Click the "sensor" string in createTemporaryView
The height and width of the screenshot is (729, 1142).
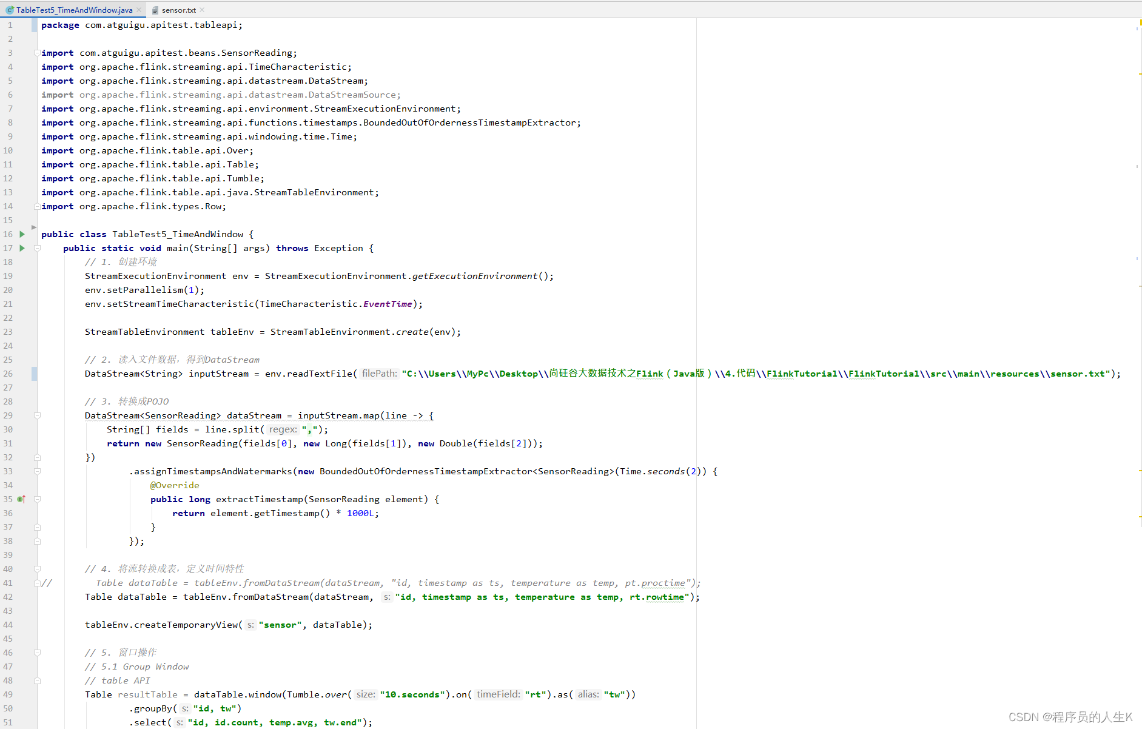tap(280, 625)
